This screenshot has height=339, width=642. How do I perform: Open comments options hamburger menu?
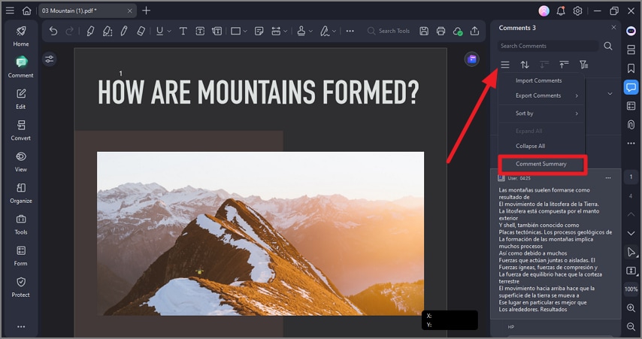505,65
